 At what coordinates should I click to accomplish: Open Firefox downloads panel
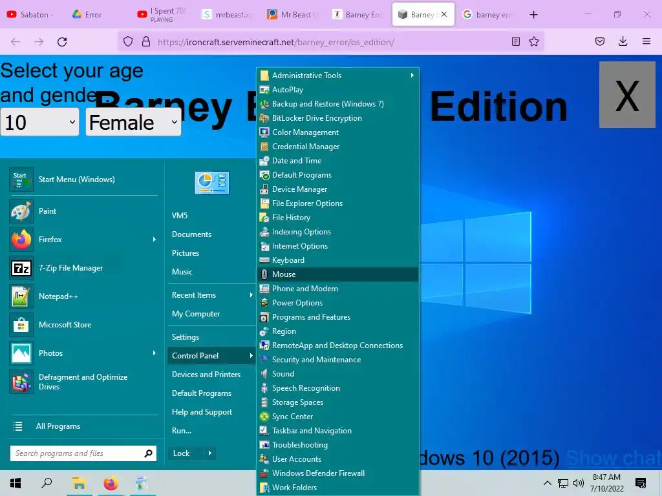coord(623,41)
